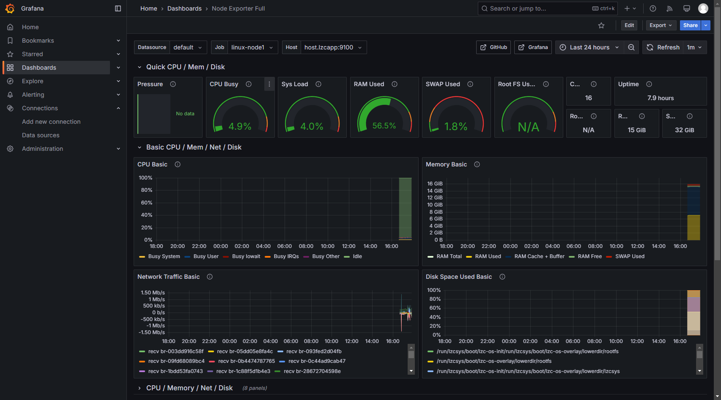Image resolution: width=721 pixels, height=400 pixels.
Task: Click the Search or jump to field
Action: (x=548, y=8)
